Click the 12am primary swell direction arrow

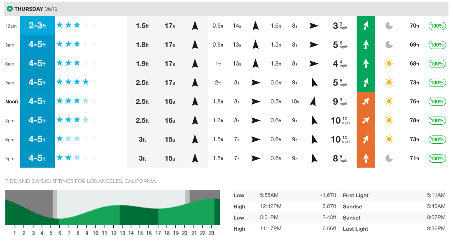point(195,26)
